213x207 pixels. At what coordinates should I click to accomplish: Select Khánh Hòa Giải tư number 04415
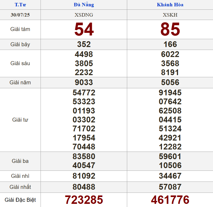click(170, 120)
